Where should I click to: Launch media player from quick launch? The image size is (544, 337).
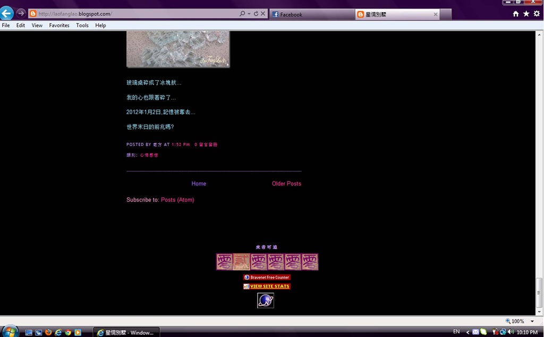pyautogui.click(x=78, y=333)
